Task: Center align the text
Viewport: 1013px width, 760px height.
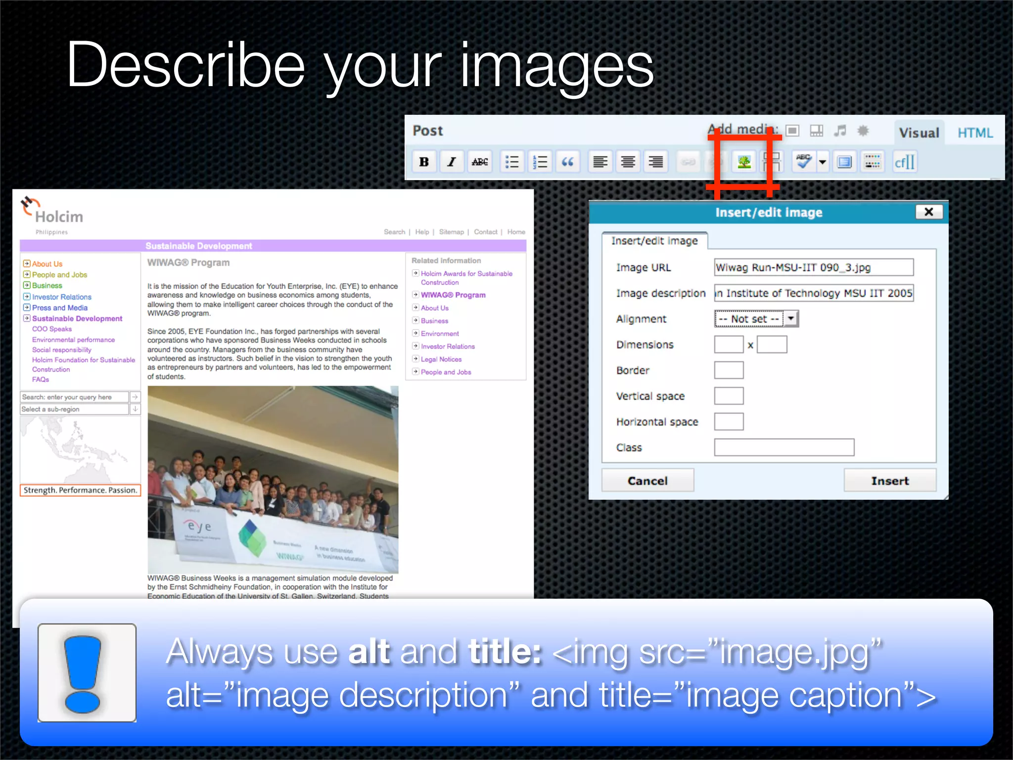Action: pyautogui.click(x=628, y=162)
